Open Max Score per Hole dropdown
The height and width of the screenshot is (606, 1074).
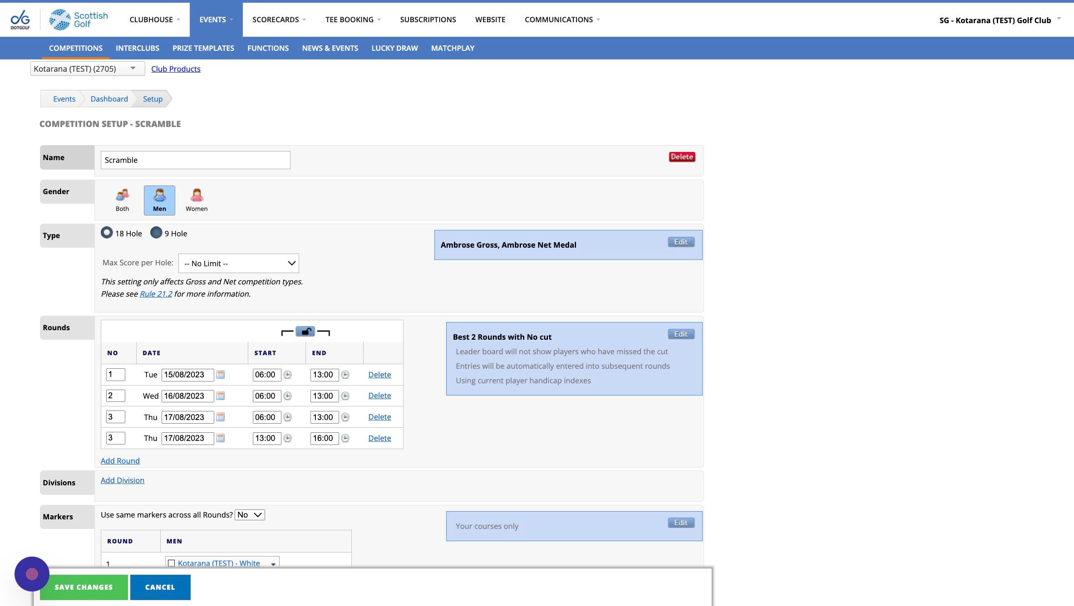(x=239, y=264)
